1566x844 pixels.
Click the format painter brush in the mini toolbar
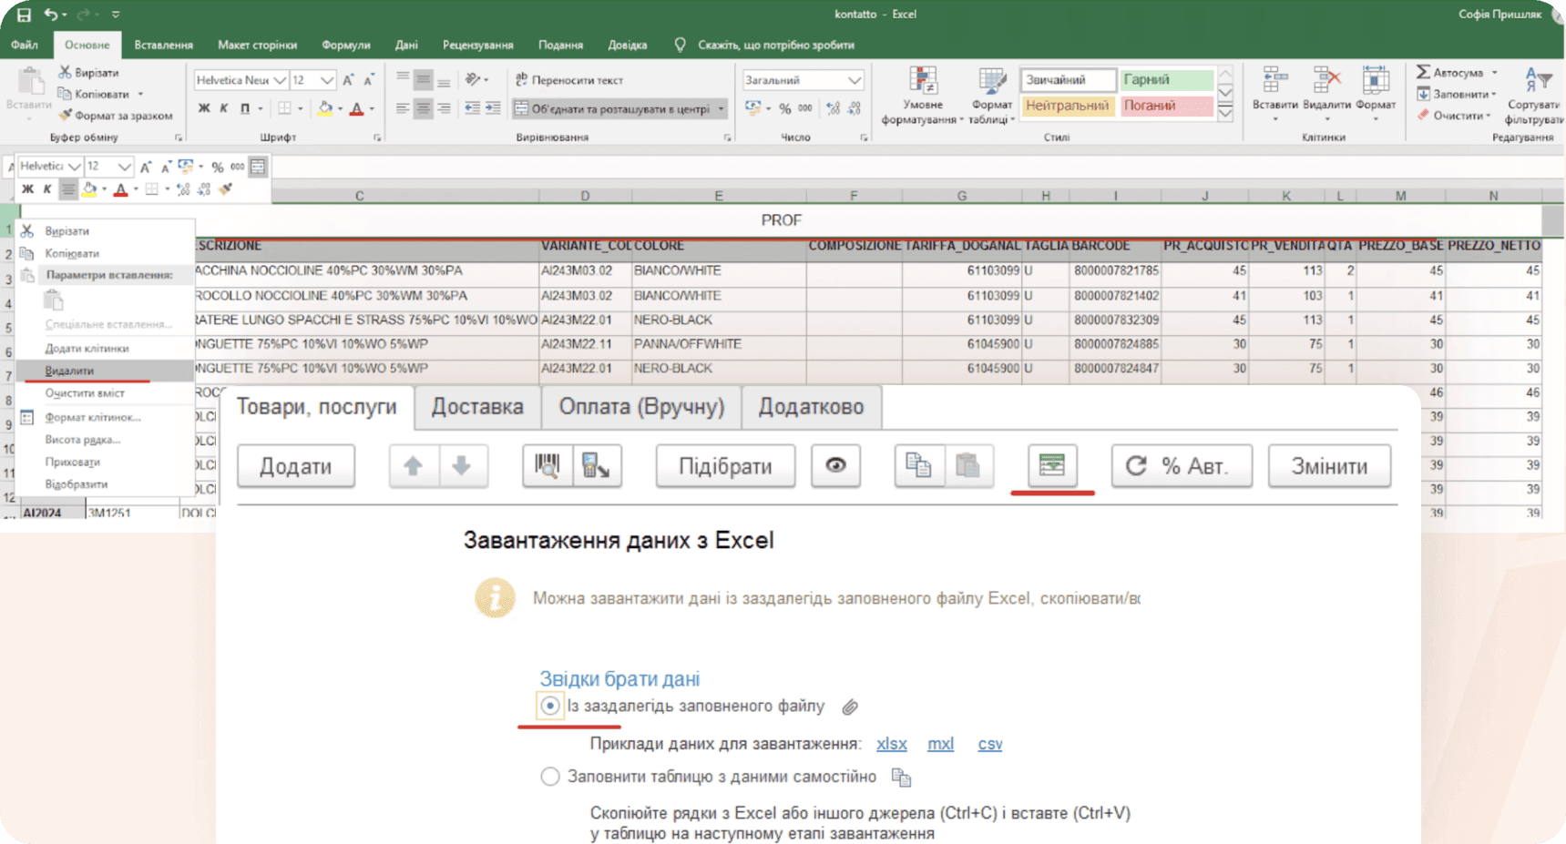226,188
